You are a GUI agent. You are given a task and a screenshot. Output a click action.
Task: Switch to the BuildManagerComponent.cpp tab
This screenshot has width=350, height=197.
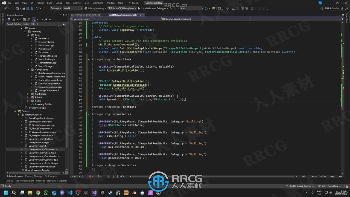coord(85,15)
